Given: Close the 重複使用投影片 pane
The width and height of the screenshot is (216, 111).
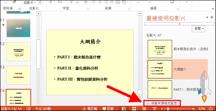Looking at the screenshot, I should point(212,17).
